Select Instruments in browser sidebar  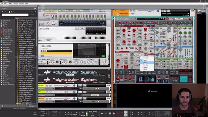(6, 20)
